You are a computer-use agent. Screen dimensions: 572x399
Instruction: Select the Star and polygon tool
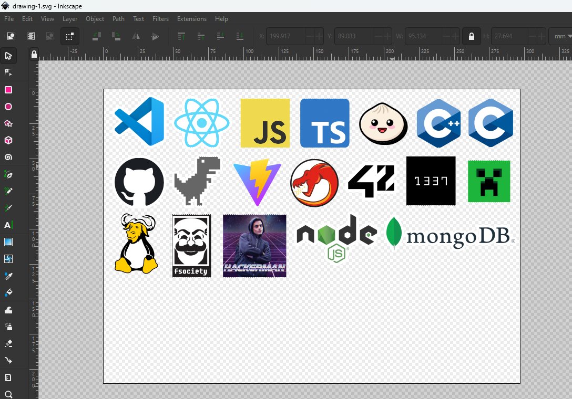pyautogui.click(x=8, y=123)
